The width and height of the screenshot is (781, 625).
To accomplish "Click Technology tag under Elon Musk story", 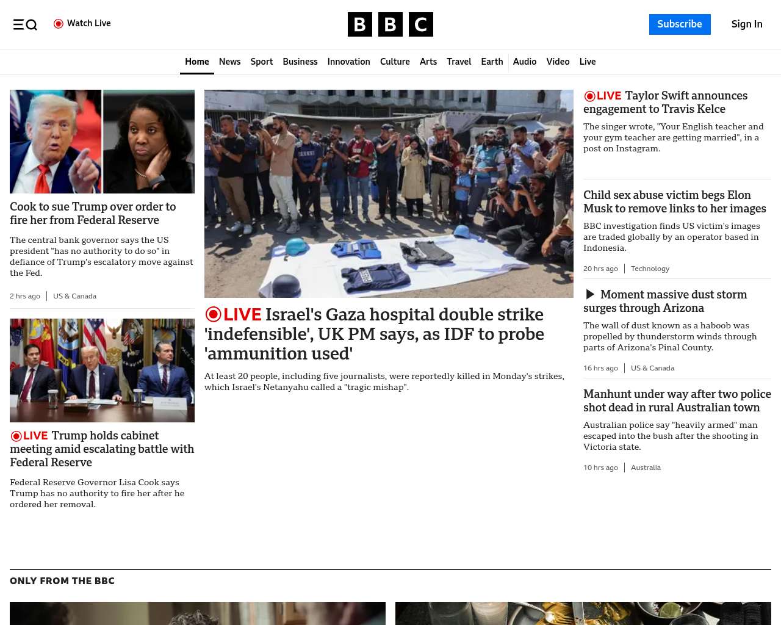I will click(650, 269).
